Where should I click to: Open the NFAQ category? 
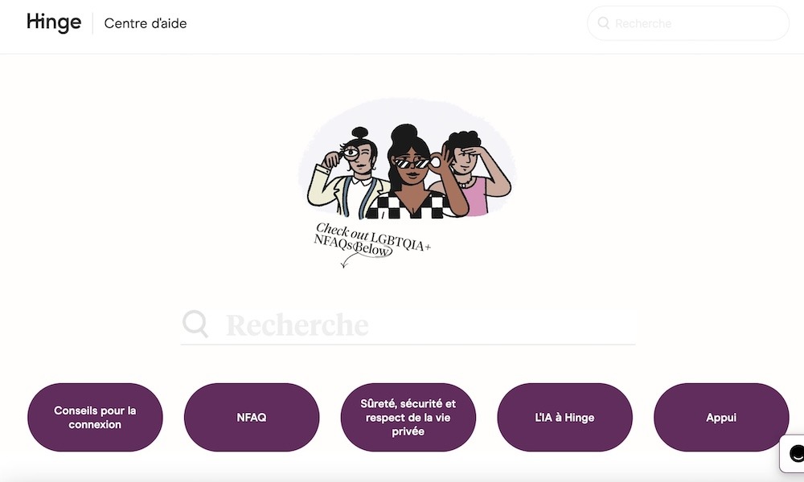pyautogui.click(x=251, y=418)
